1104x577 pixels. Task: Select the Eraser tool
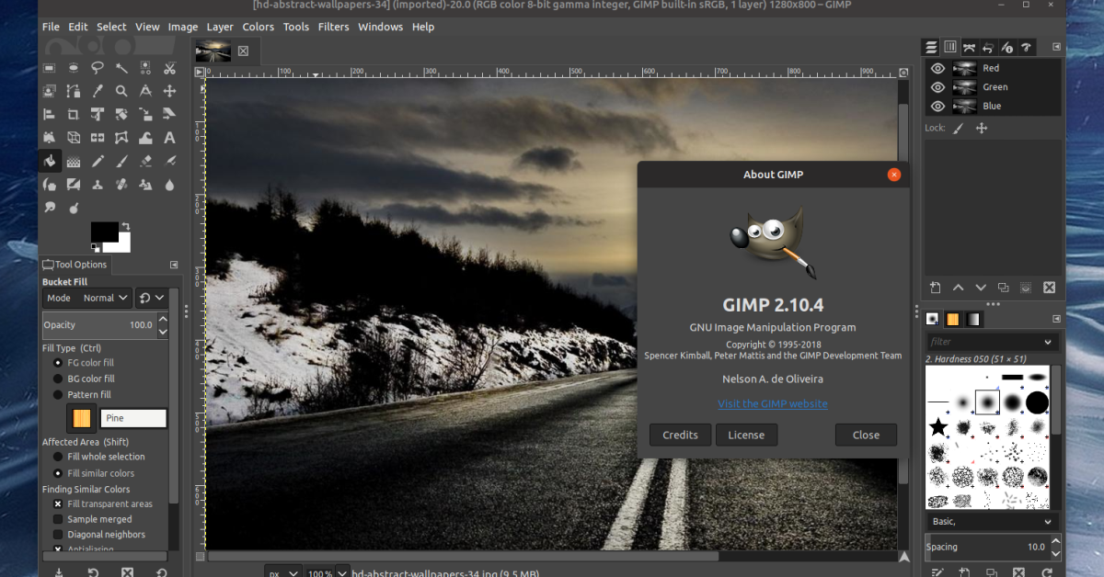pos(145,162)
